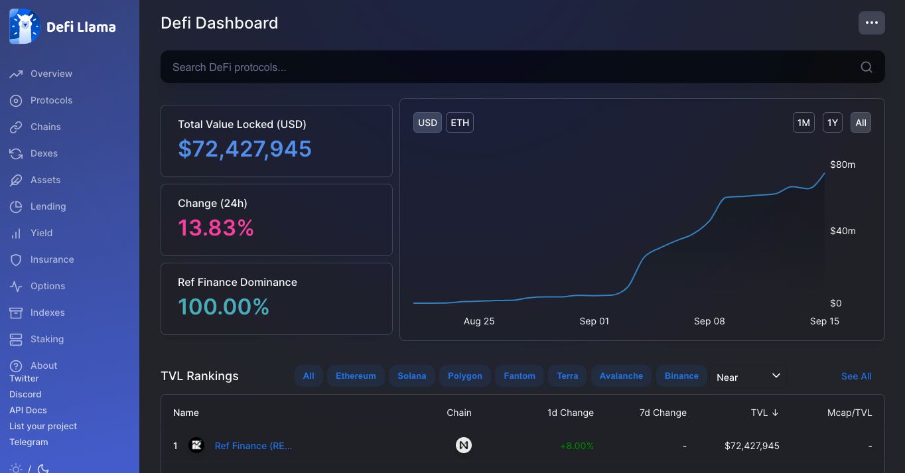905x473 pixels.
Task: Filter rankings by Avalanche
Action: pyautogui.click(x=621, y=375)
